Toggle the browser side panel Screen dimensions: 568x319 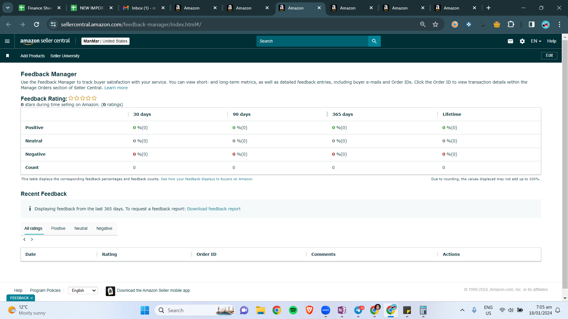pyautogui.click(x=532, y=25)
